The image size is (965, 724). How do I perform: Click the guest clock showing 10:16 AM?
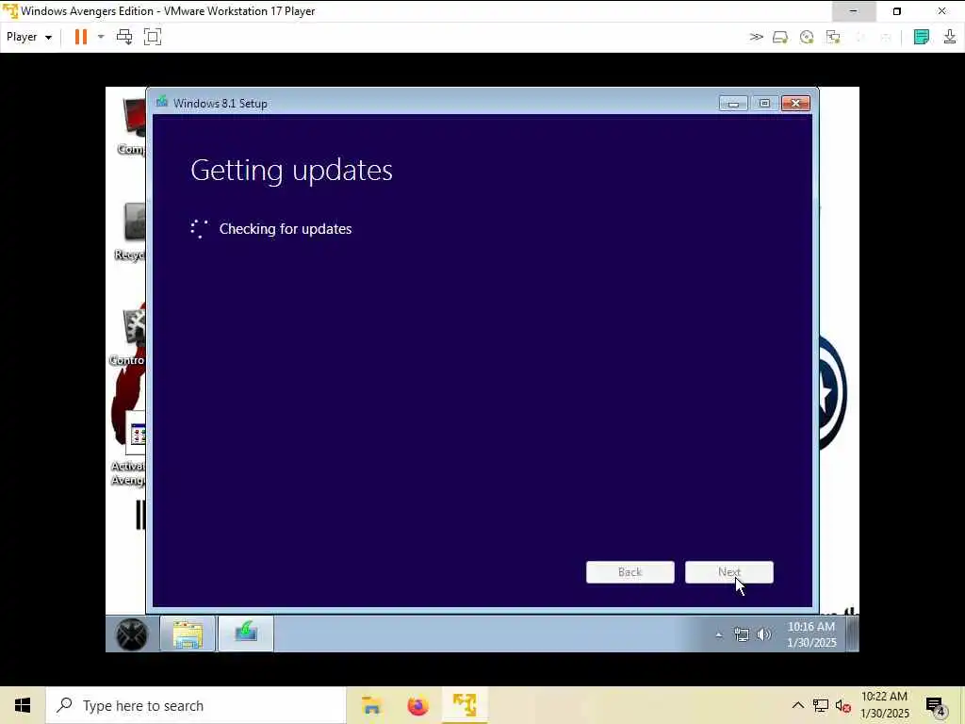pyautogui.click(x=811, y=634)
